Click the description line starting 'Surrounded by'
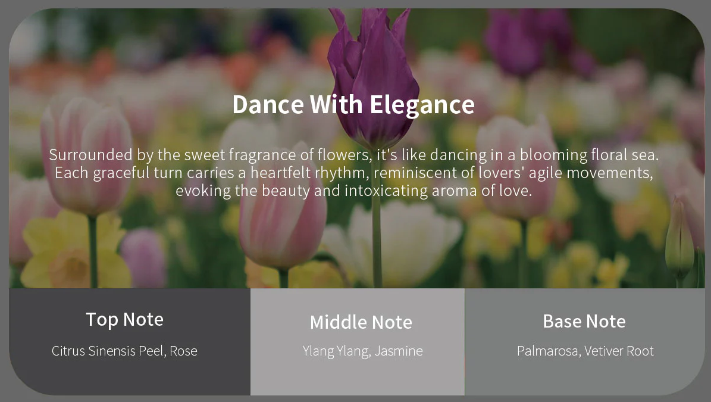 tap(353, 155)
